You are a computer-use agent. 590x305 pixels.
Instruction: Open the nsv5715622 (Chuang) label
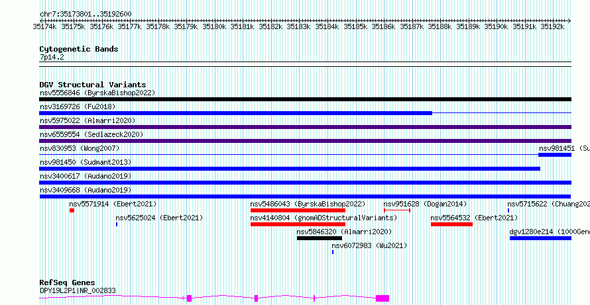pos(549,204)
